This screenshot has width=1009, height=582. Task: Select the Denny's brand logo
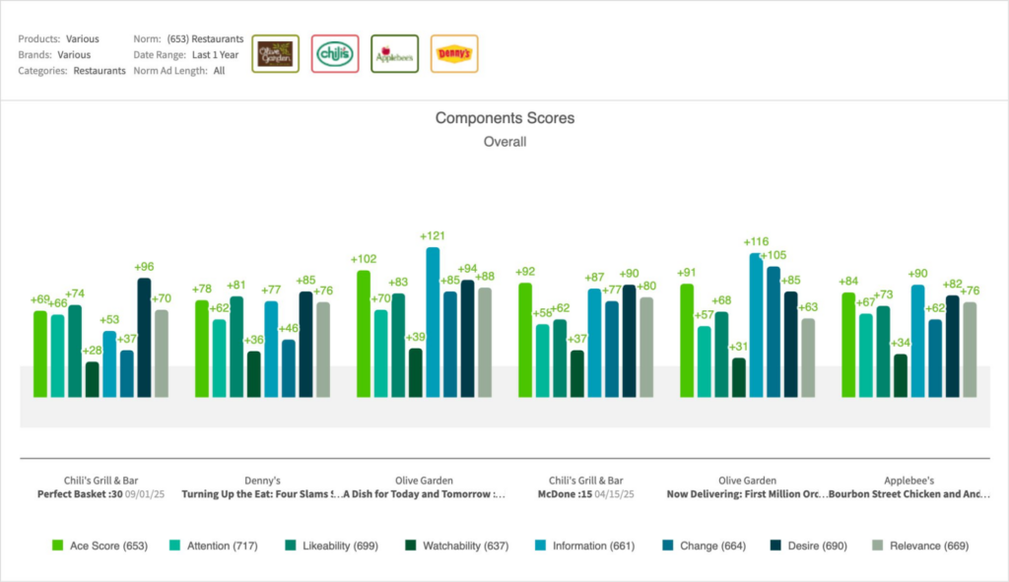[x=454, y=53]
